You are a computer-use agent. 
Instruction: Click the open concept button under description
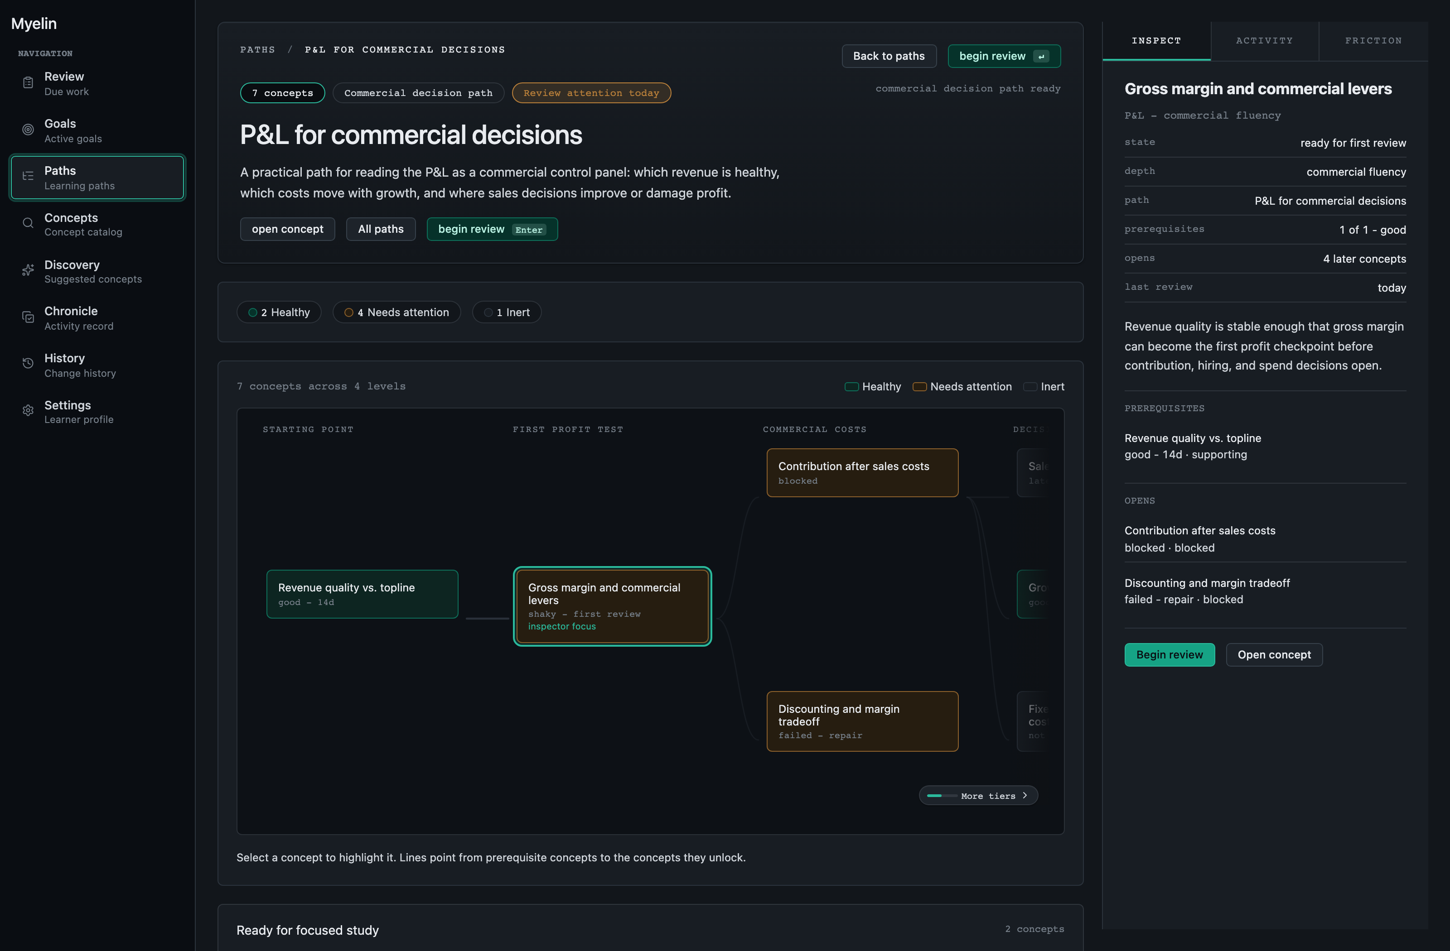(288, 229)
